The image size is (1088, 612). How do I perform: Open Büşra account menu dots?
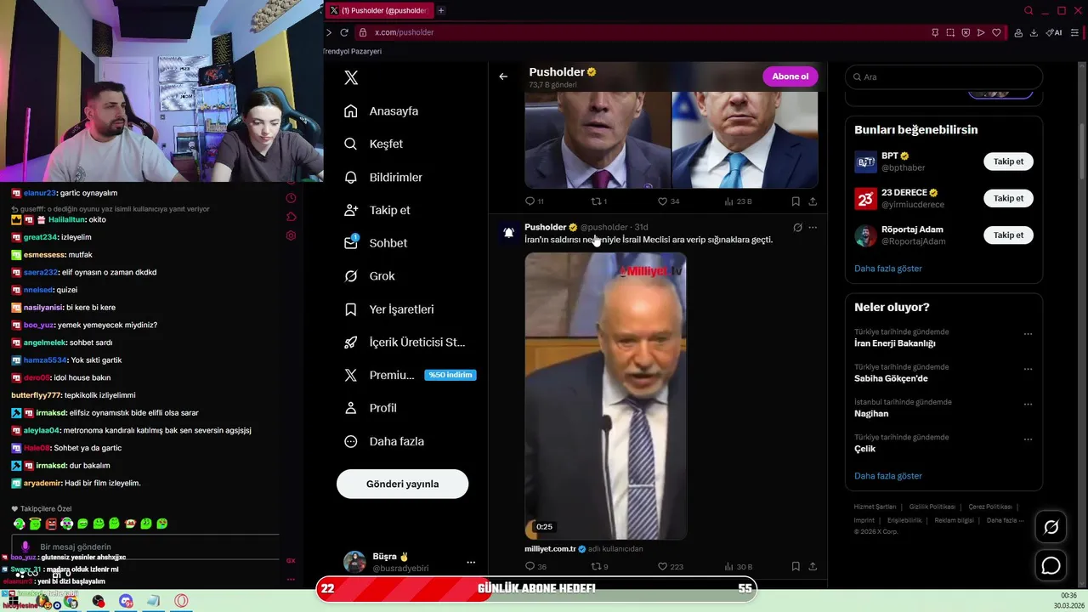[471, 562]
